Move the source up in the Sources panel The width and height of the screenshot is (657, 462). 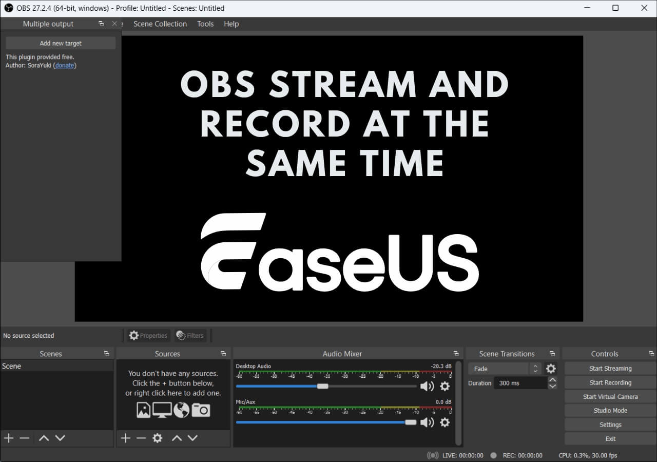pos(177,438)
